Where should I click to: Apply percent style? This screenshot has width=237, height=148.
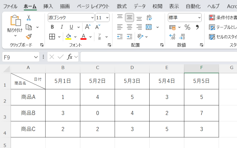click(x=187, y=27)
